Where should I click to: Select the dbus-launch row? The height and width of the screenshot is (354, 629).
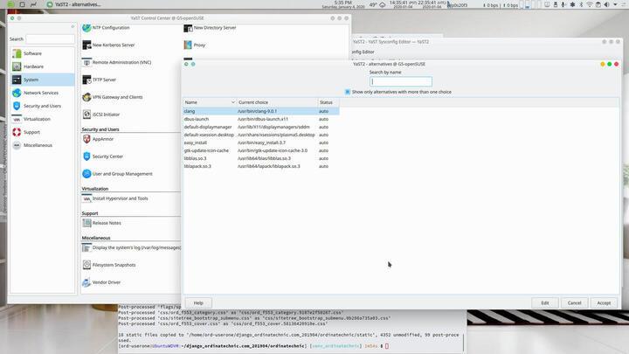pyautogui.click(x=261, y=119)
